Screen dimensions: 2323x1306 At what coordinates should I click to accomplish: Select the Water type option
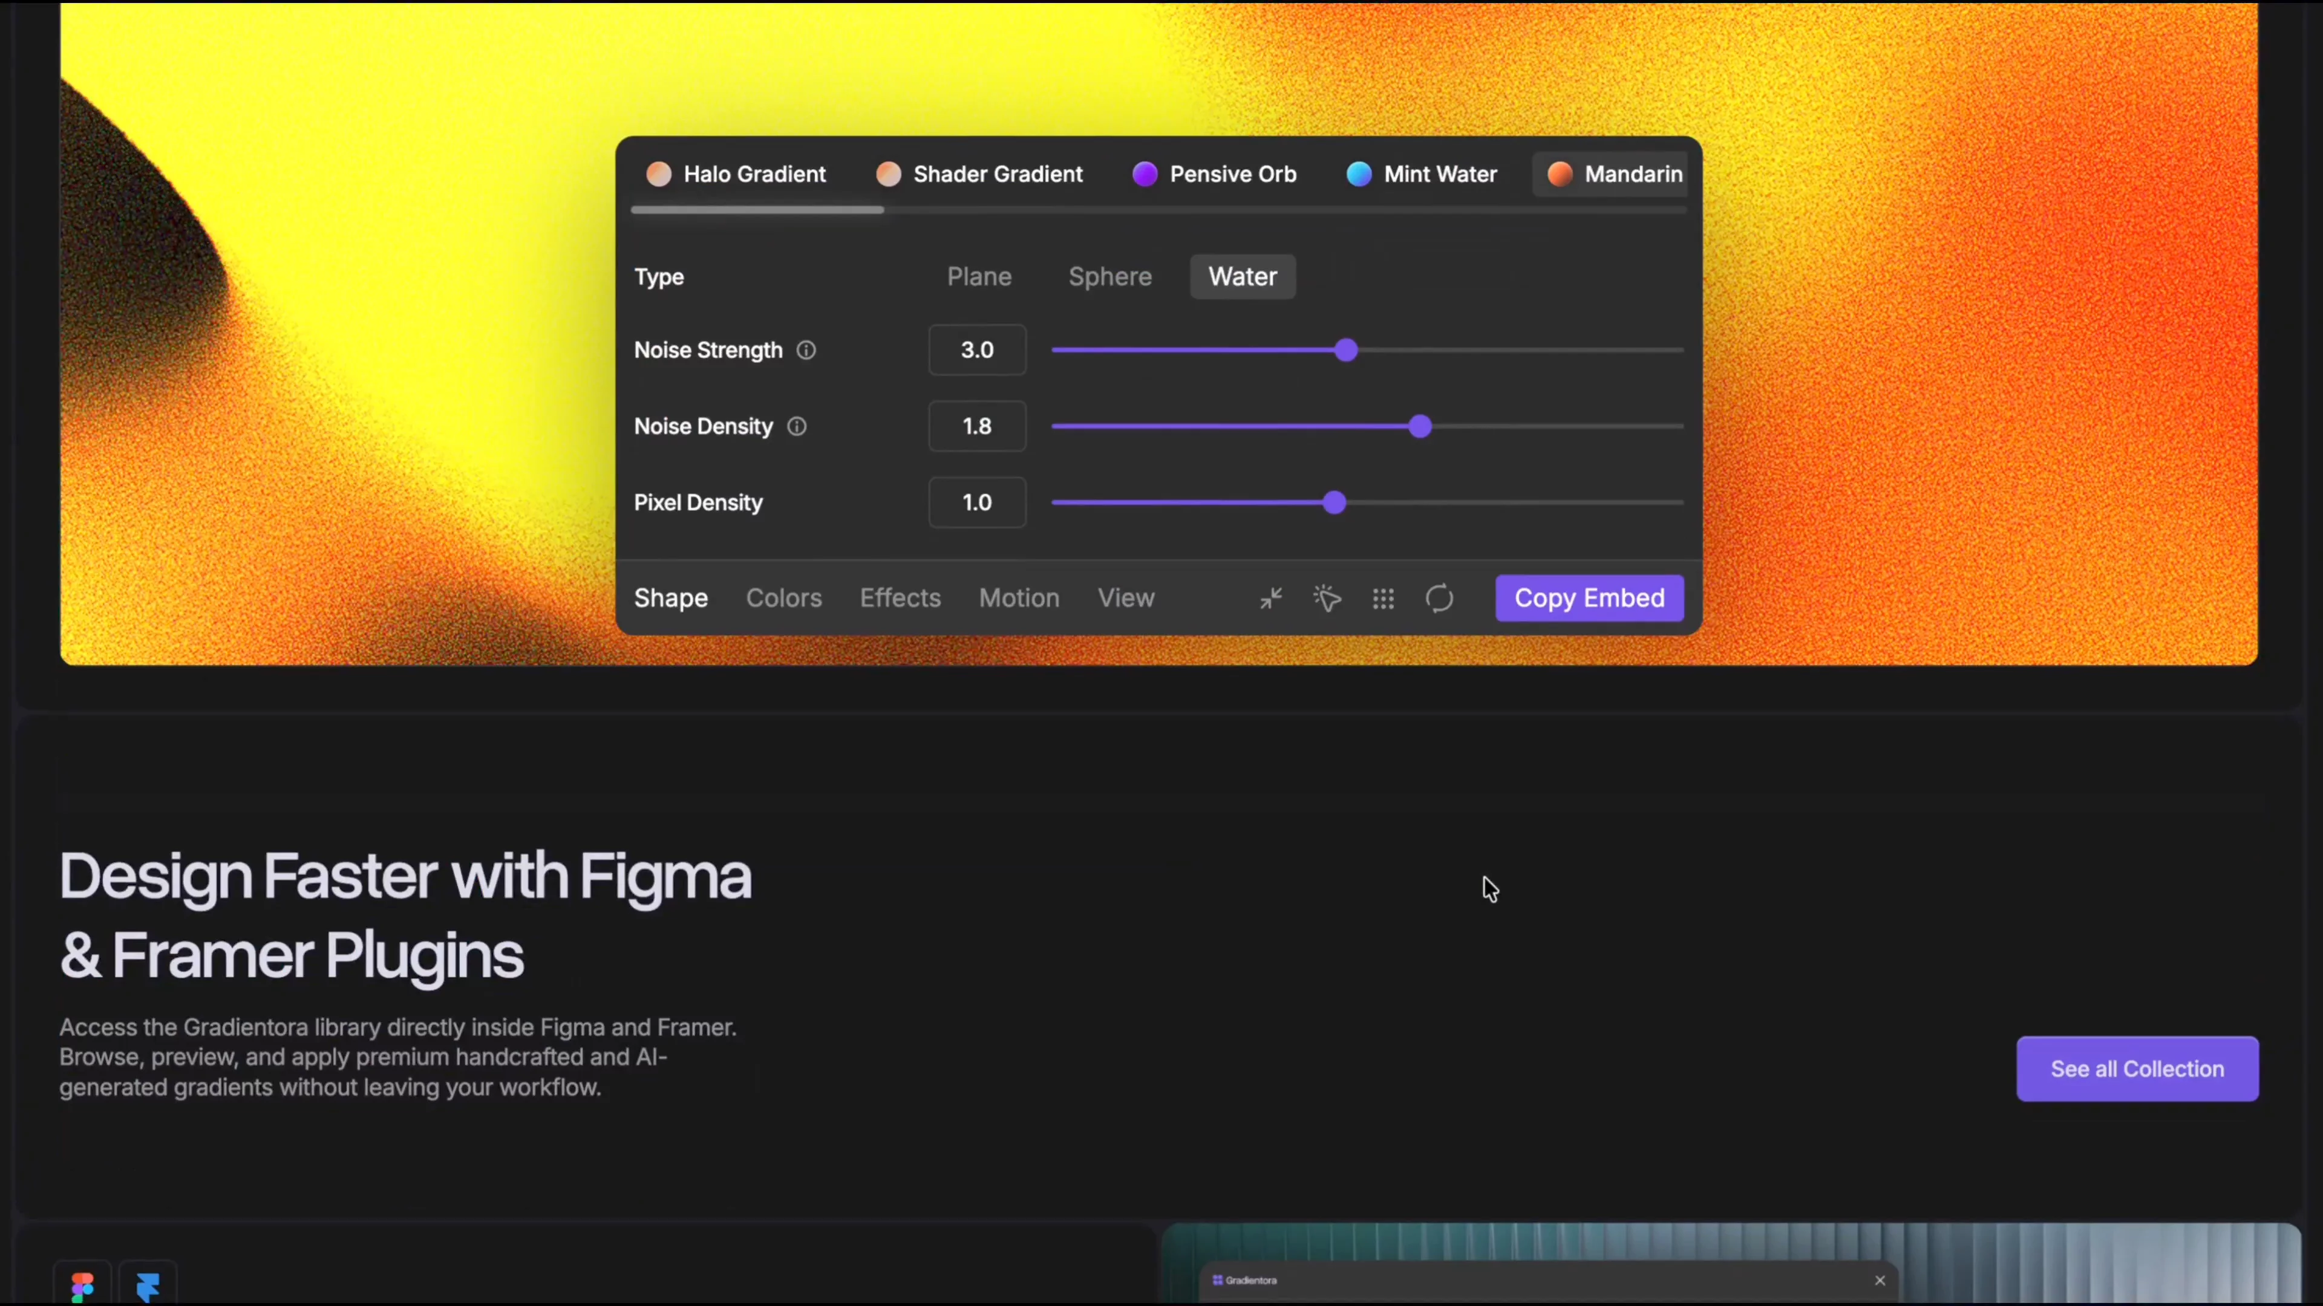point(1243,277)
